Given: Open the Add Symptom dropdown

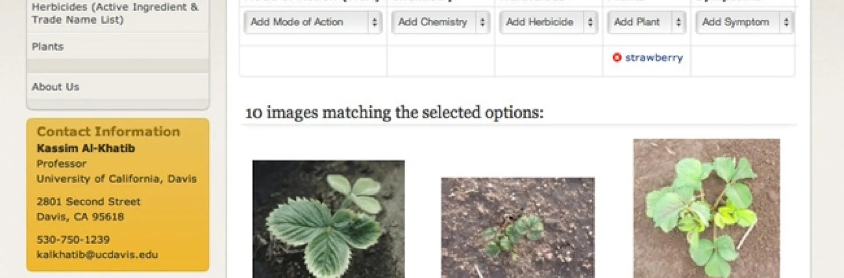Looking at the screenshot, I should point(744,22).
